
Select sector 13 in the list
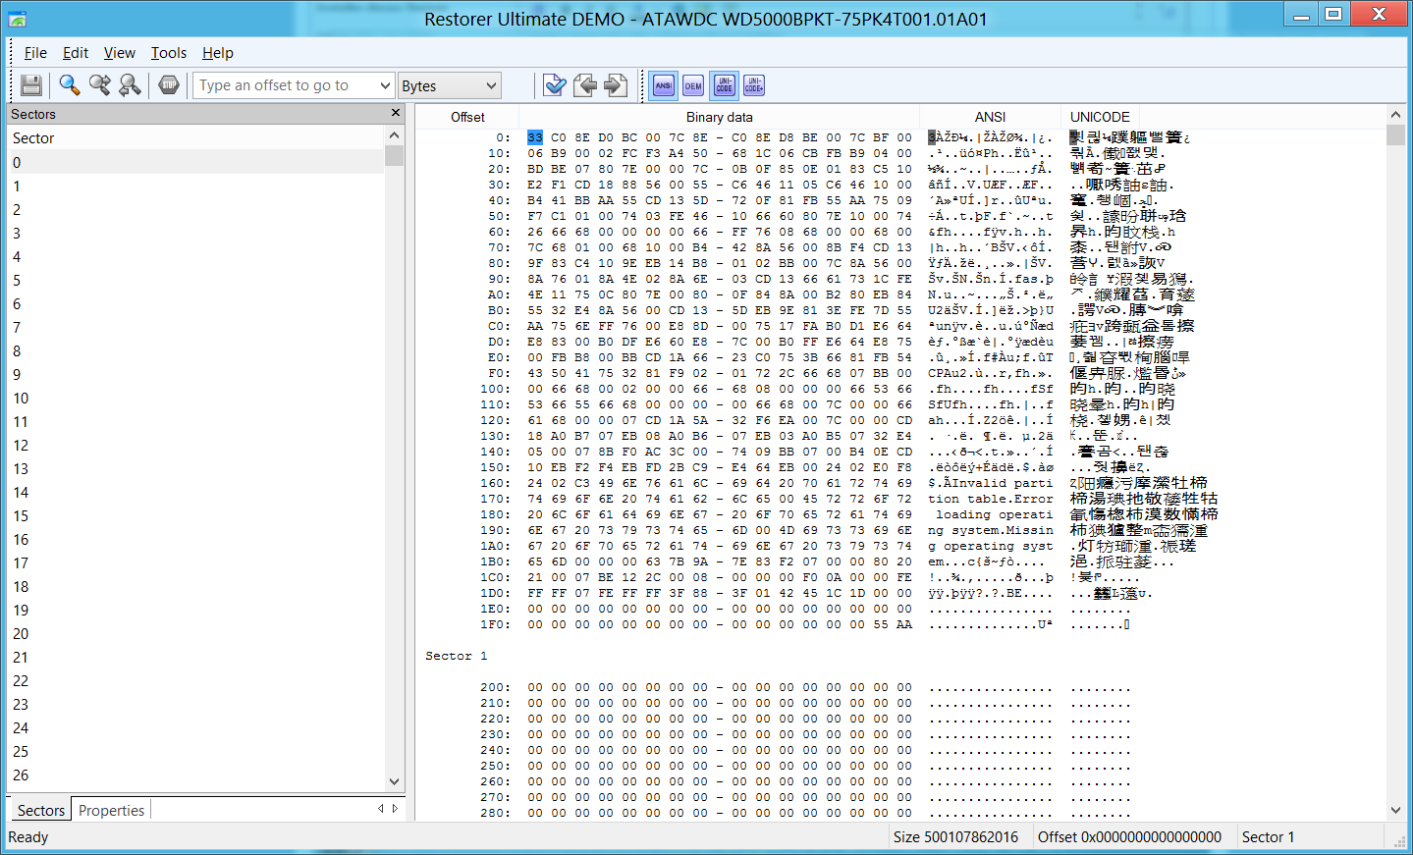[196, 469]
